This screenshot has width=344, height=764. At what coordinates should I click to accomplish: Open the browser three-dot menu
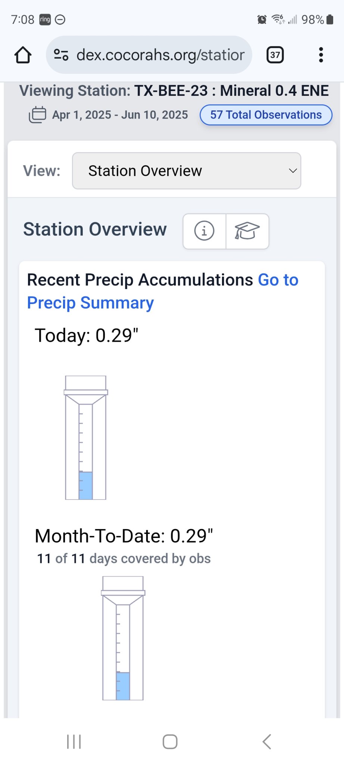320,55
